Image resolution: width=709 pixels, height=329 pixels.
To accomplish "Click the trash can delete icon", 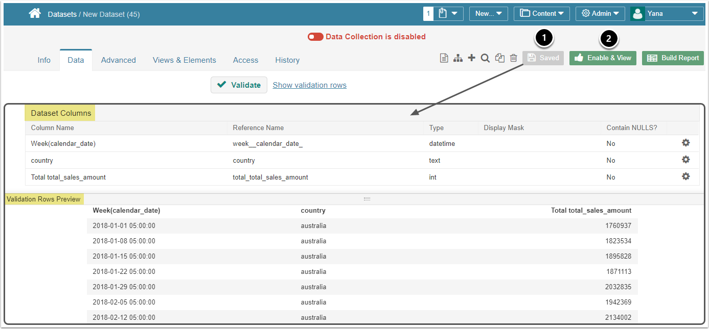I will [514, 58].
